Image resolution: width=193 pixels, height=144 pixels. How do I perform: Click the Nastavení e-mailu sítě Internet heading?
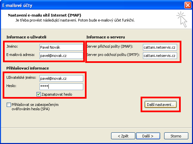click(x=44, y=15)
